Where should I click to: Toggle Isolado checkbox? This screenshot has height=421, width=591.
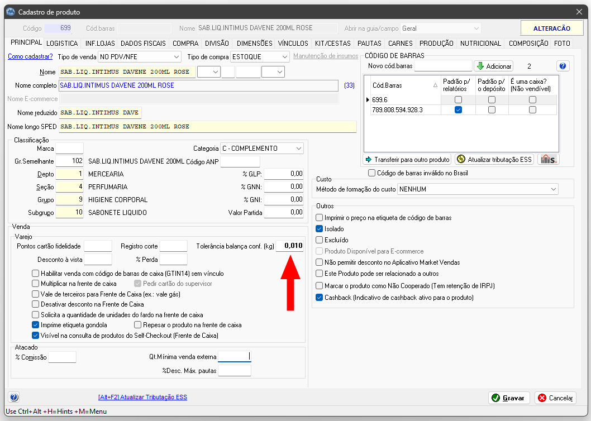point(320,229)
